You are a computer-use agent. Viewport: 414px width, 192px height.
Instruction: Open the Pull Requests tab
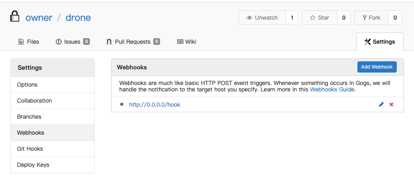133,42
